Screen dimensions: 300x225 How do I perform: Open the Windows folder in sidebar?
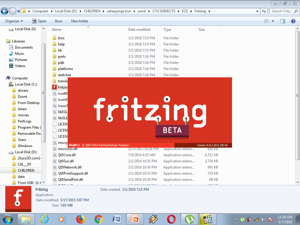(x=25, y=146)
